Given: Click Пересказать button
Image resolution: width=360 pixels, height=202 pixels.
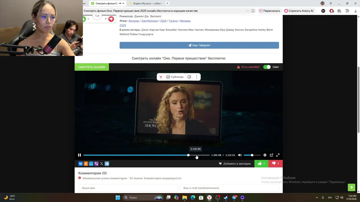Looking at the screenshot, I should [269, 11].
